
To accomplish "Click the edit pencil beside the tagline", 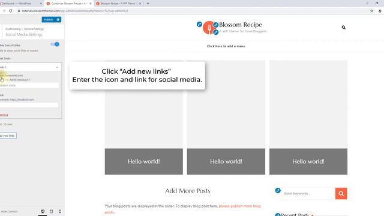I will [x=216, y=32].
